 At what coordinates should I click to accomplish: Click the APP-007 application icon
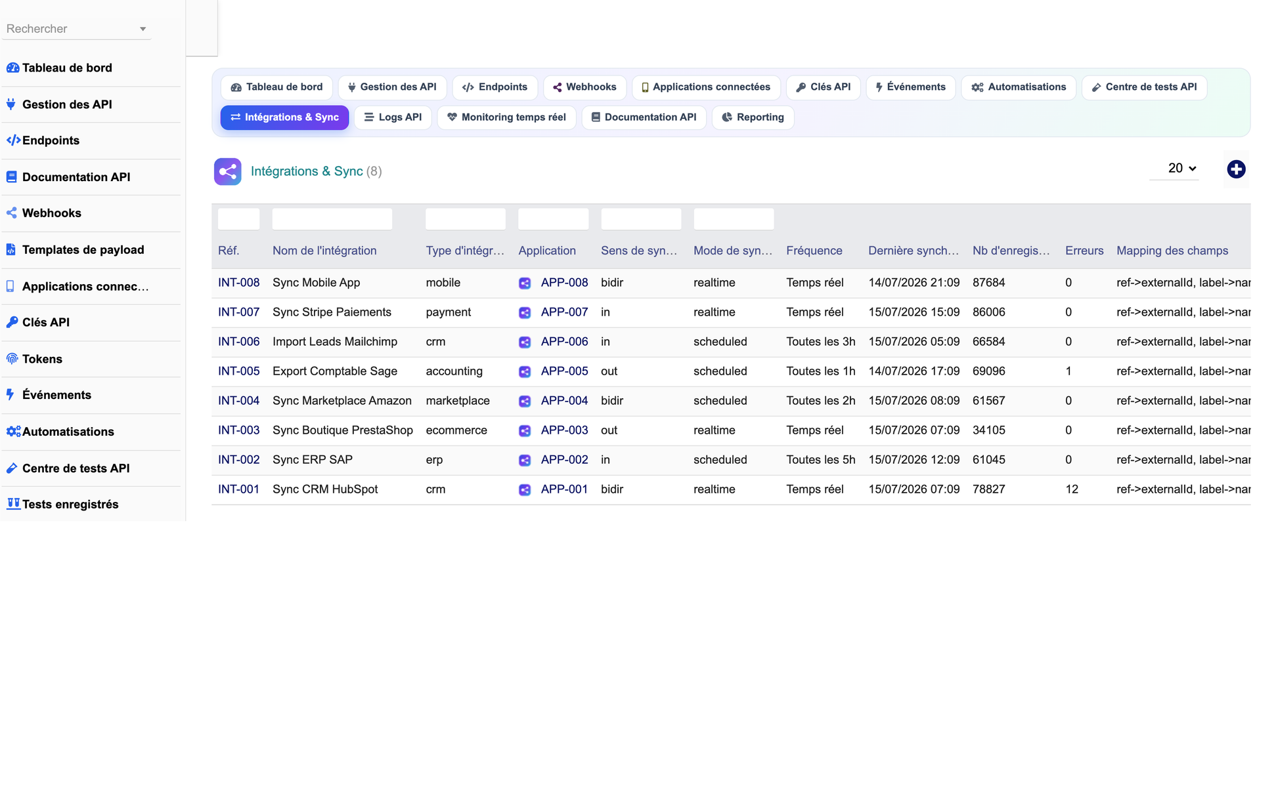click(x=525, y=313)
